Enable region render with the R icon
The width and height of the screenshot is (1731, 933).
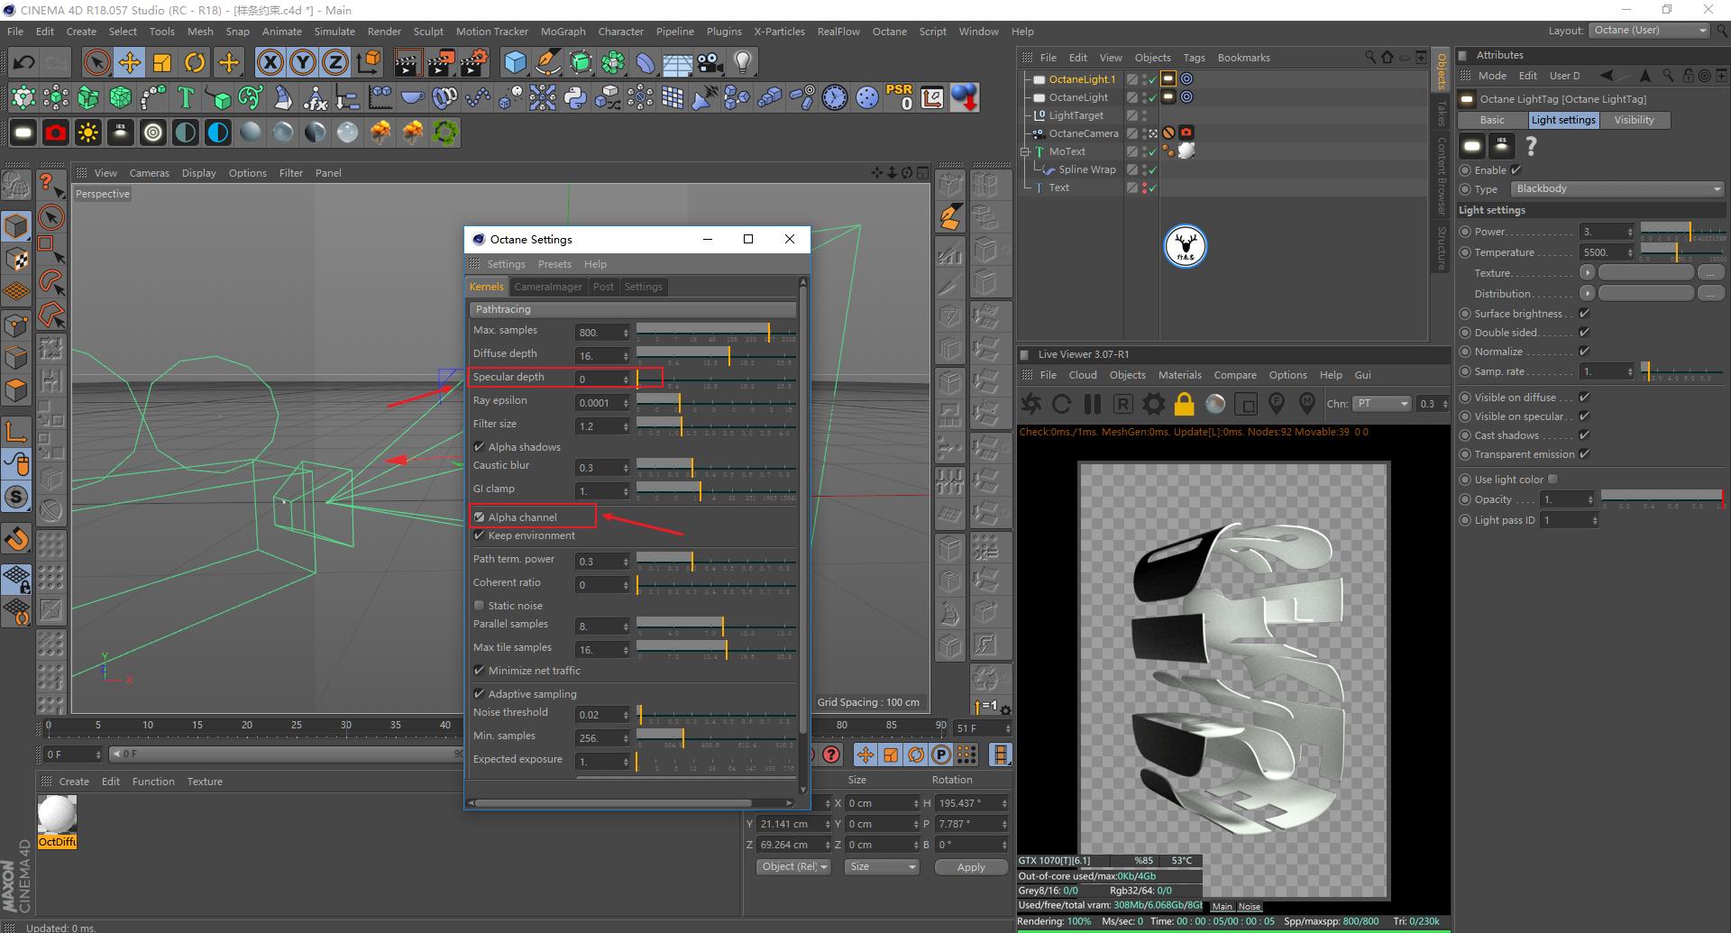[x=1123, y=404]
